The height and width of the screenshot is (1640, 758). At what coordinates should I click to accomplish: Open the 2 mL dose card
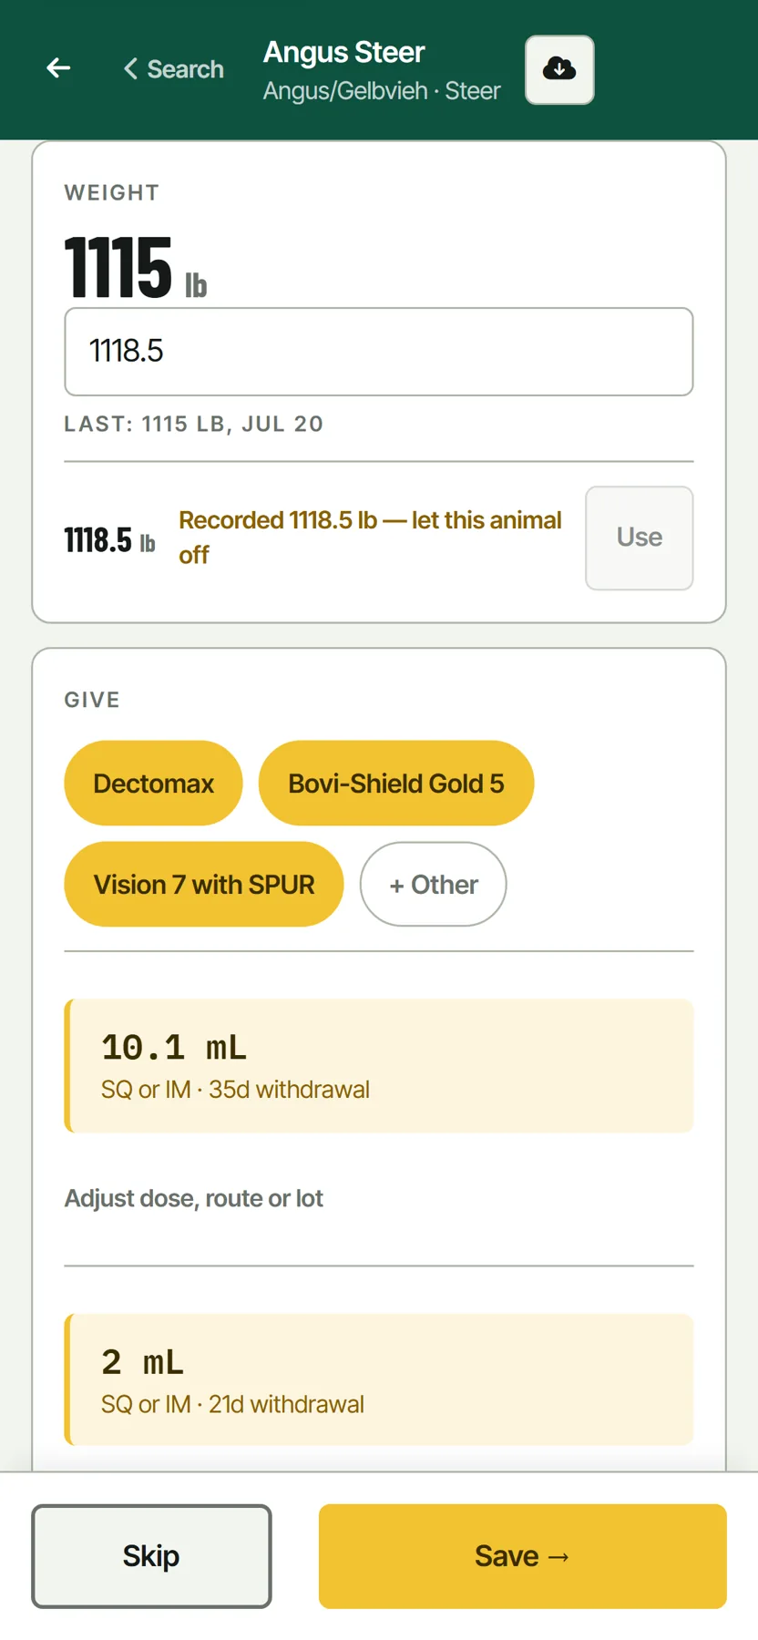(x=379, y=1379)
